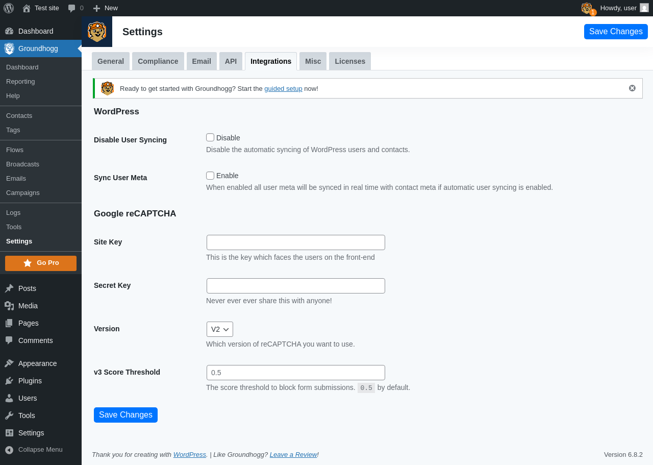
Task: Open Groundhogg Tools submenu item
Action: pyautogui.click(x=41, y=227)
